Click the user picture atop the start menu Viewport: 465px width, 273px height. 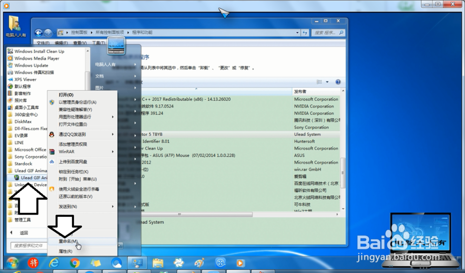point(116,46)
